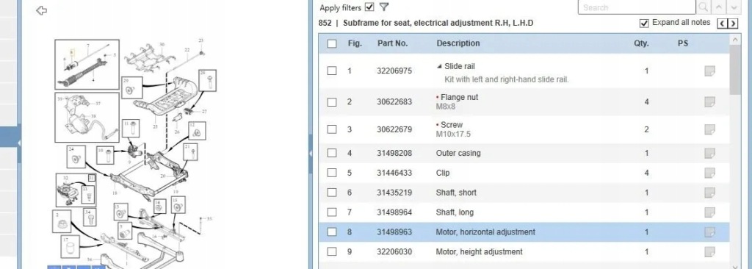Image resolution: width=752 pixels, height=269 pixels.
Task: Click callout 2 flange nut box in diagram
Action: click(x=62, y=221)
